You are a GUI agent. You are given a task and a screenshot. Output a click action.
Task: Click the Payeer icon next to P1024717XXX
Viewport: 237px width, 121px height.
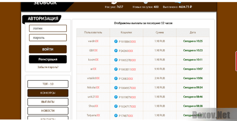(116, 106)
